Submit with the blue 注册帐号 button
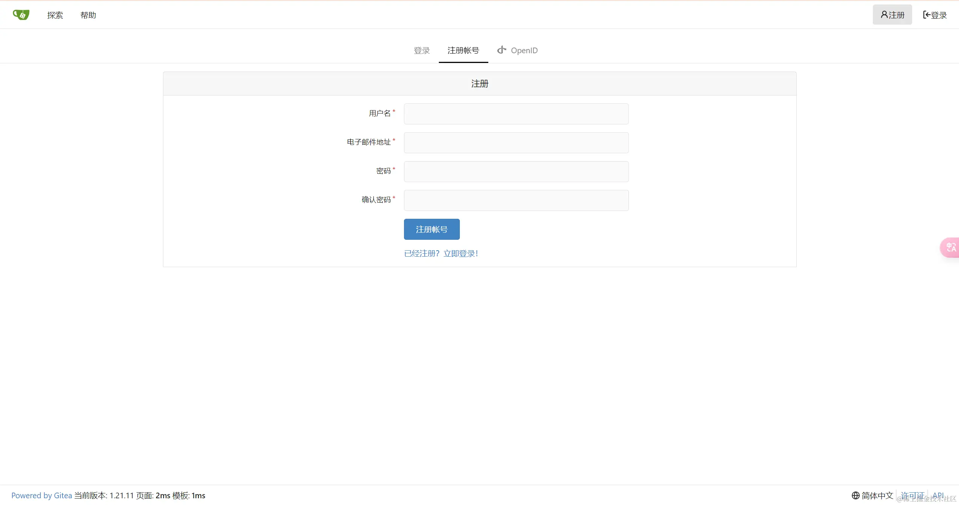This screenshot has height=505, width=959. point(431,229)
